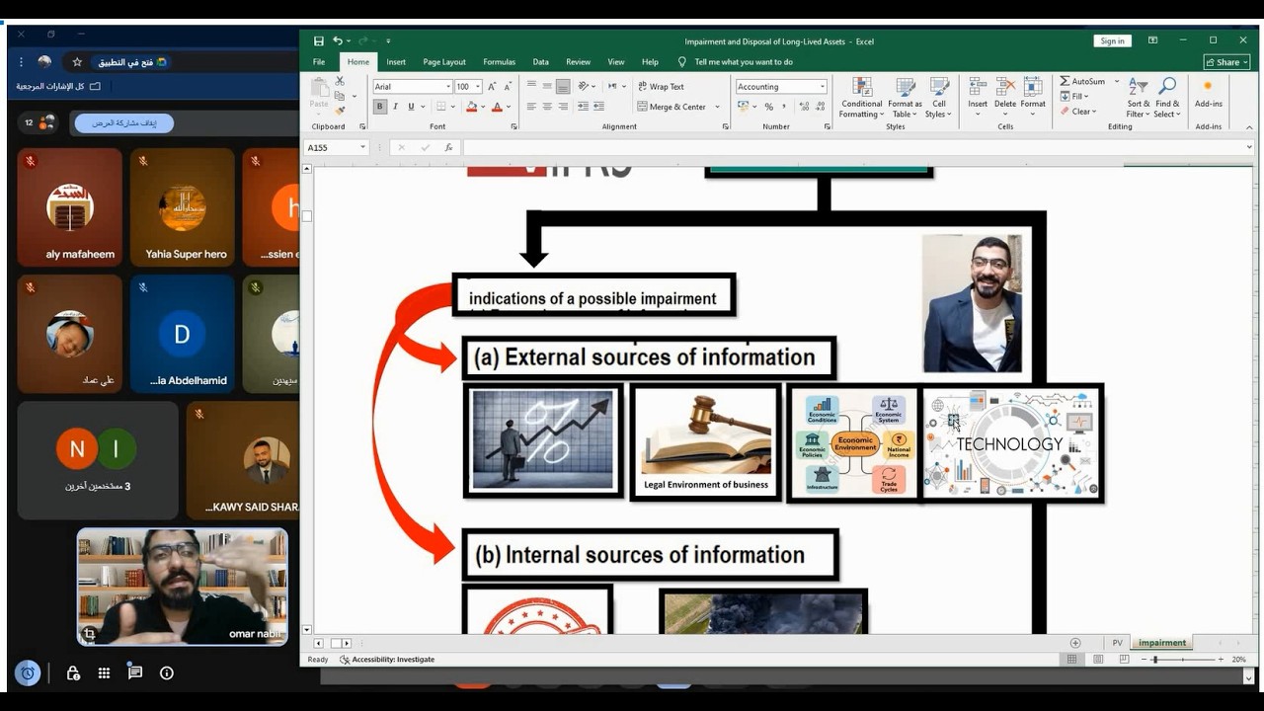Open Cell Styles dropdown
Screen dimensions: 1264x711
point(939,98)
